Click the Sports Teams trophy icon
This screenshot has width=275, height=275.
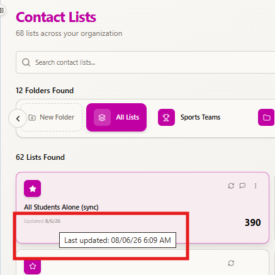pos(166,118)
